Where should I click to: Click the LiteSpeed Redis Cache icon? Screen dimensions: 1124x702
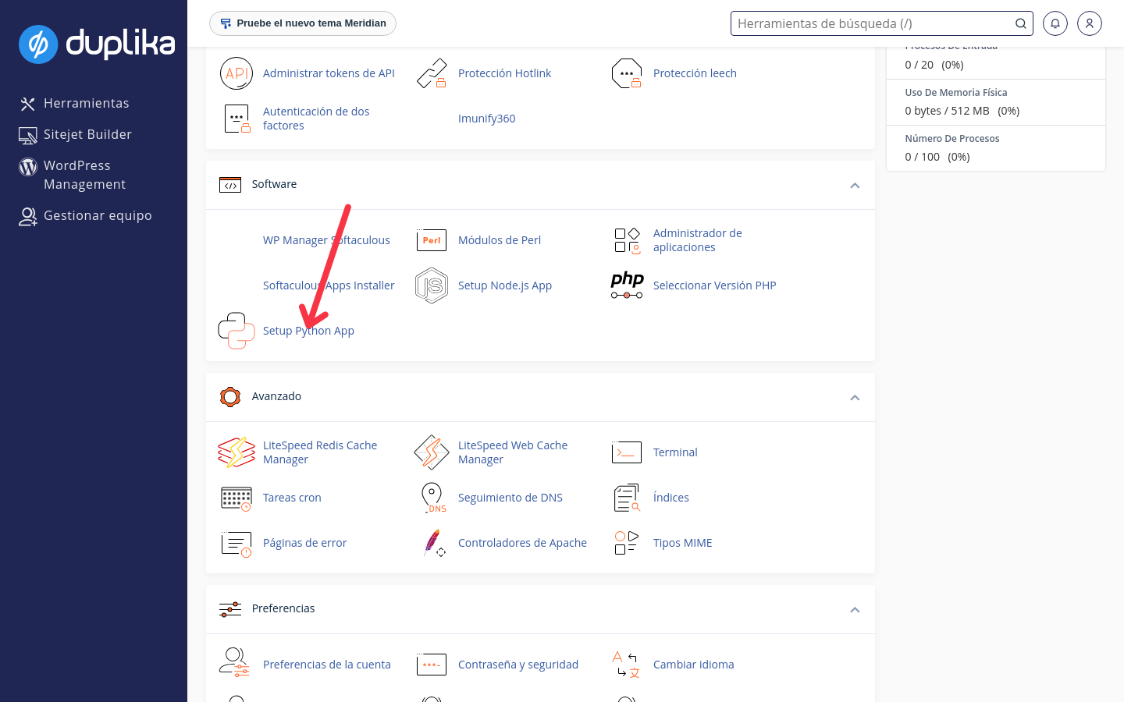[237, 452]
